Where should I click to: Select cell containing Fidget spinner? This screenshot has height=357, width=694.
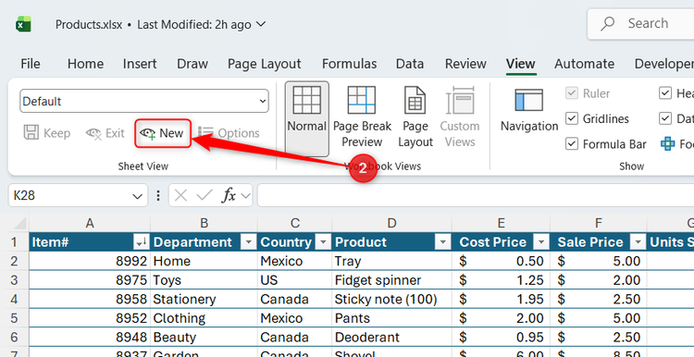point(391,280)
